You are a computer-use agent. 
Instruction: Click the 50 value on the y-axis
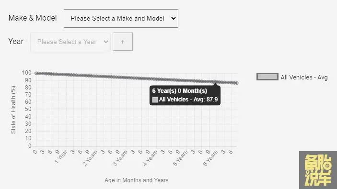coord(28,109)
